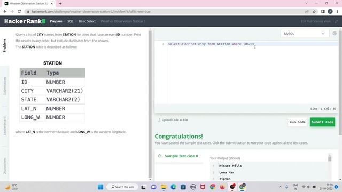Switch to the Problem side tab
Image resolution: width=342 pixels, height=192 pixels.
pos(5,46)
